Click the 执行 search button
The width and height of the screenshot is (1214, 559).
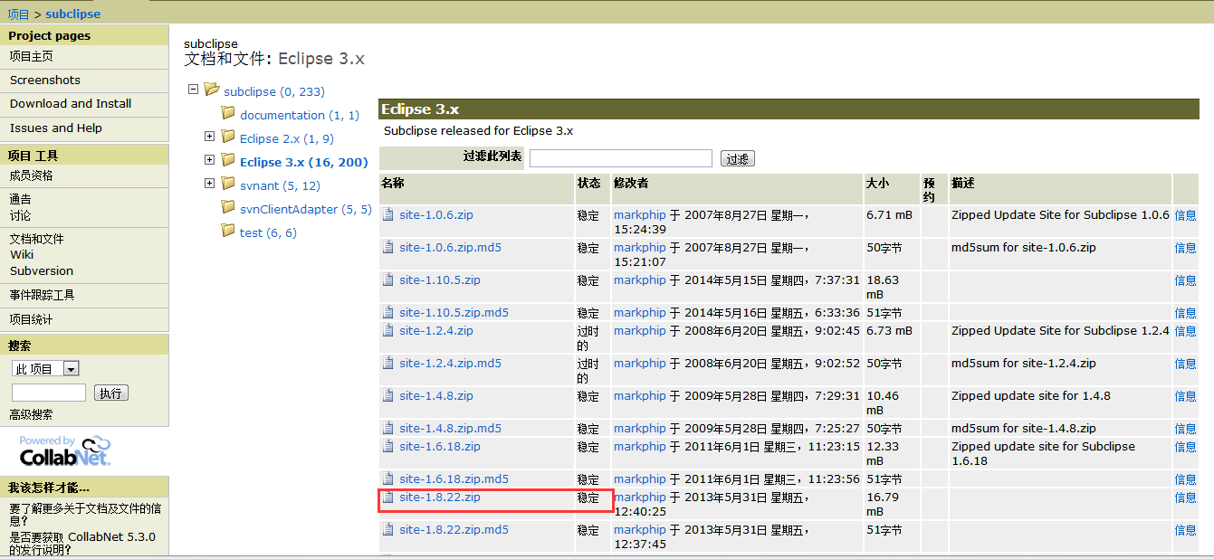pyautogui.click(x=111, y=393)
